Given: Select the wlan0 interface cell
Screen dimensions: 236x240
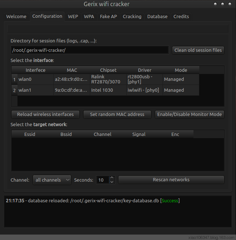Looking at the screenshot, I should pyautogui.click(x=36, y=79).
